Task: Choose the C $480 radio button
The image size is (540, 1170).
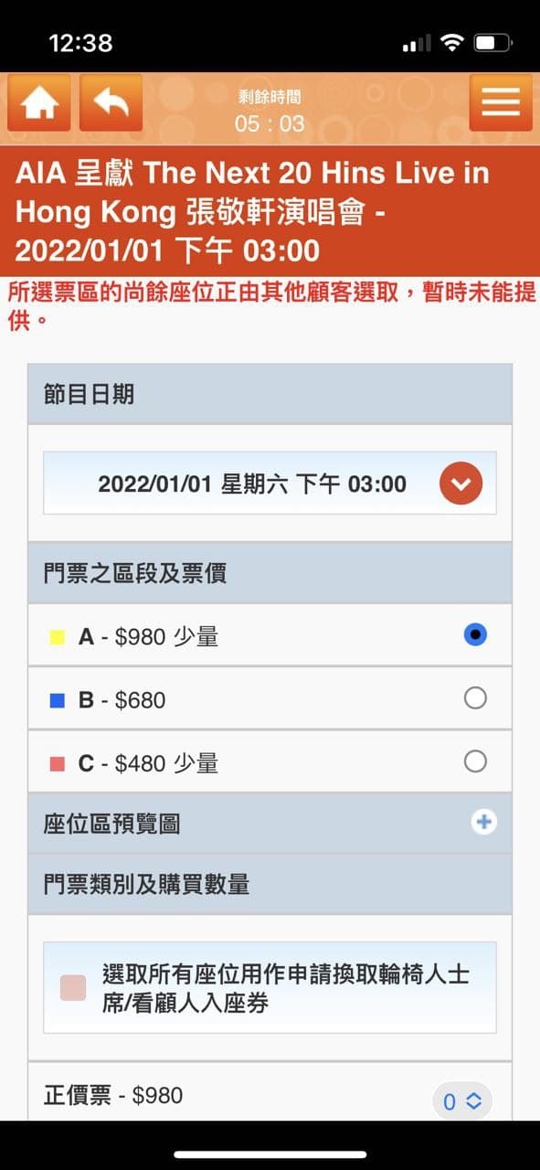Action: (475, 761)
